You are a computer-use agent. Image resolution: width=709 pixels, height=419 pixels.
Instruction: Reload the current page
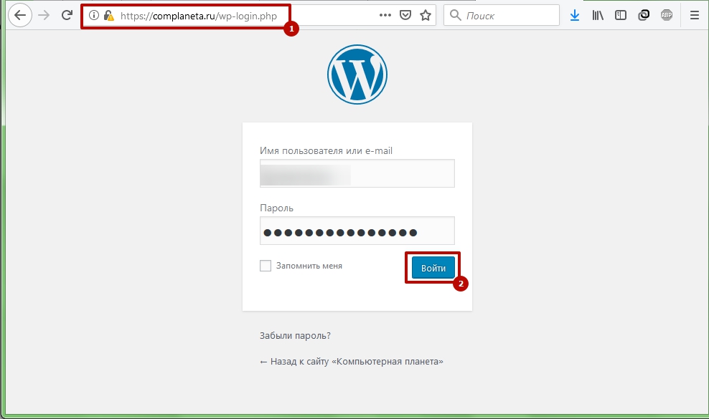click(67, 15)
